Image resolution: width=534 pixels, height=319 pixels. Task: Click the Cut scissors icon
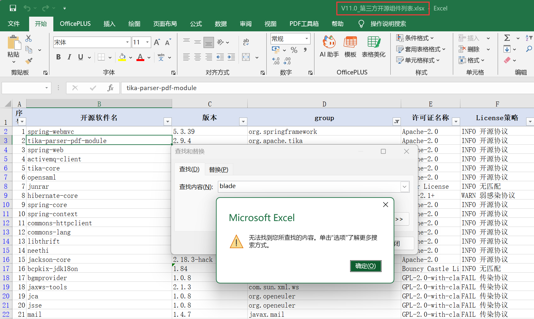pos(28,39)
